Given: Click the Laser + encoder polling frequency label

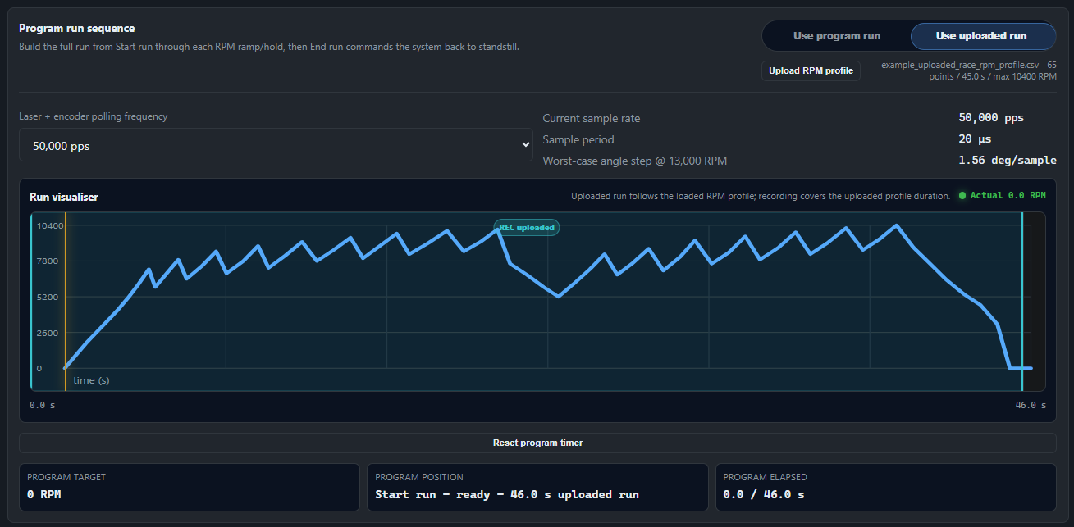Looking at the screenshot, I should point(94,116).
